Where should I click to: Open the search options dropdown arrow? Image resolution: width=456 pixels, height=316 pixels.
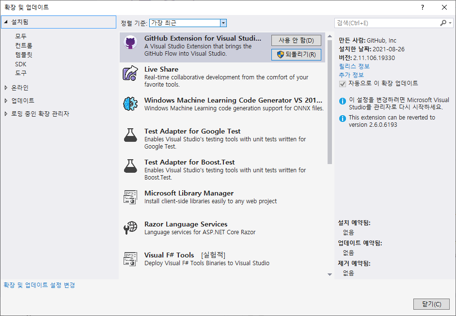tap(450, 23)
